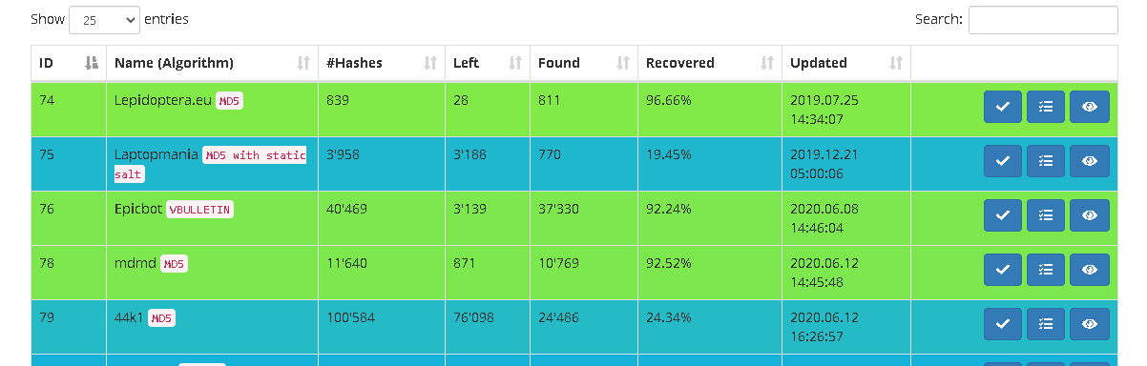Open the checklist icon for Laptopmania row
Image resolution: width=1147 pixels, height=366 pixels.
click(x=1046, y=161)
